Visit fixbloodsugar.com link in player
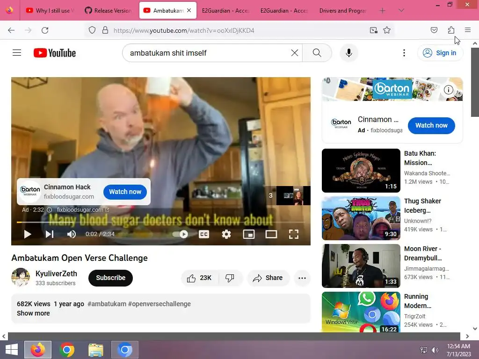The height and width of the screenshot is (359, 479). pos(83,210)
